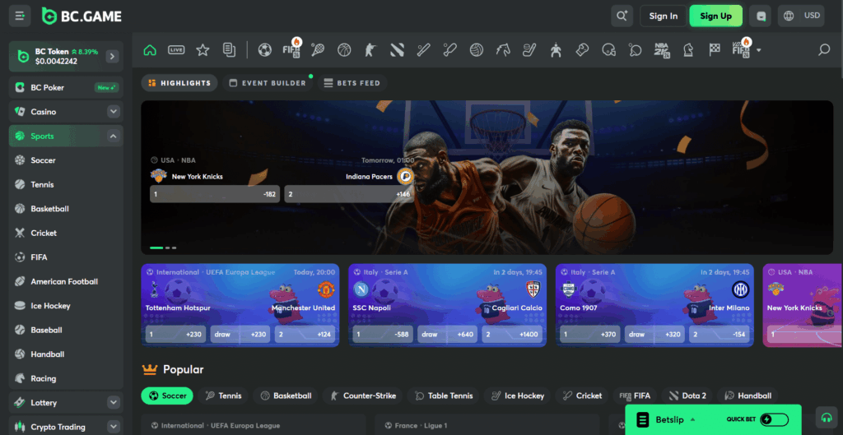
Task: Open the chat bubble icon in header
Action: (x=760, y=16)
